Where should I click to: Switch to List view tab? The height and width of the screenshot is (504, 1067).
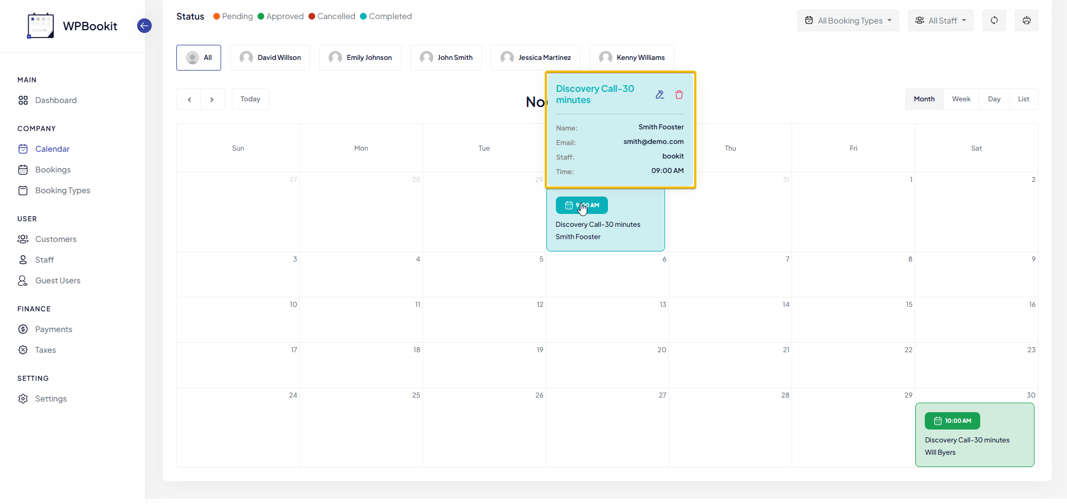(x=1023, y=99)
